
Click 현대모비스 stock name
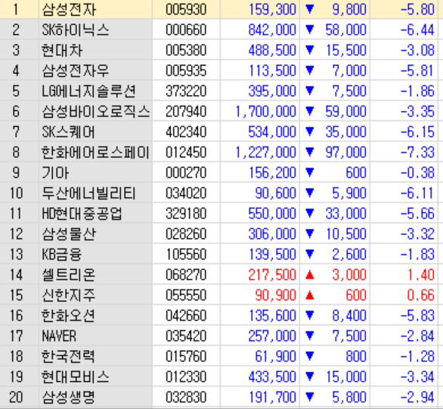(75, 376)
